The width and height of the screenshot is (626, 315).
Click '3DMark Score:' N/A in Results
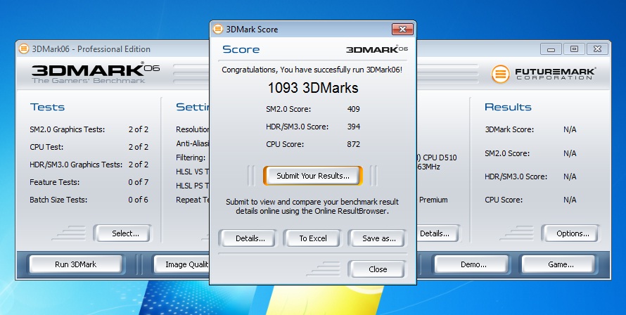(530, 129)
